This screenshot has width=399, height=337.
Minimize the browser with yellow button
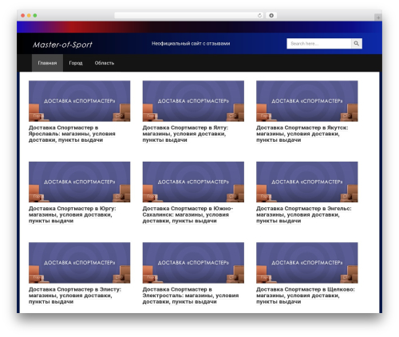(x=29, y=15)
